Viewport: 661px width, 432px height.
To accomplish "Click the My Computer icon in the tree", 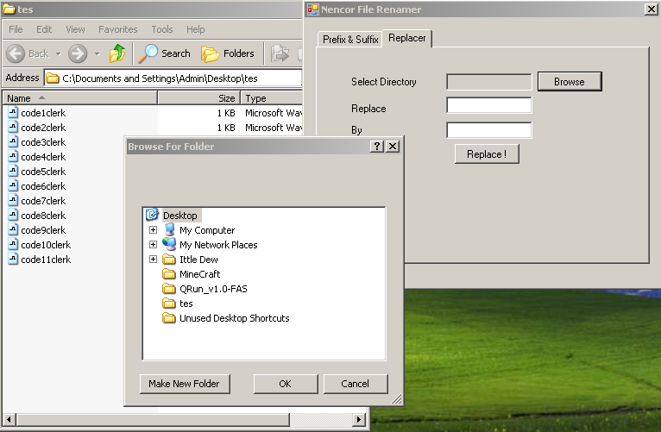I will coord(169,230).
